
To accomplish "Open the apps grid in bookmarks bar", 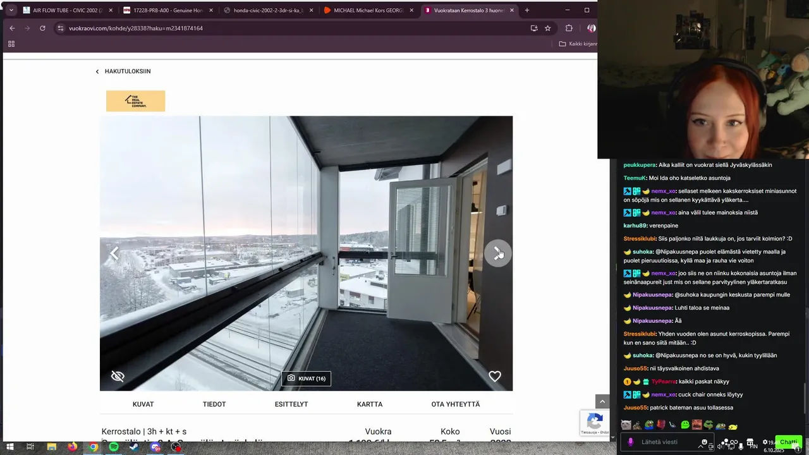I will [11, 44].
